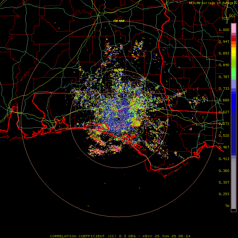Select the 0.947 value on the color scale
This screenshot has width=238, height=238.
pyautogui.click(x=224, y=42)
